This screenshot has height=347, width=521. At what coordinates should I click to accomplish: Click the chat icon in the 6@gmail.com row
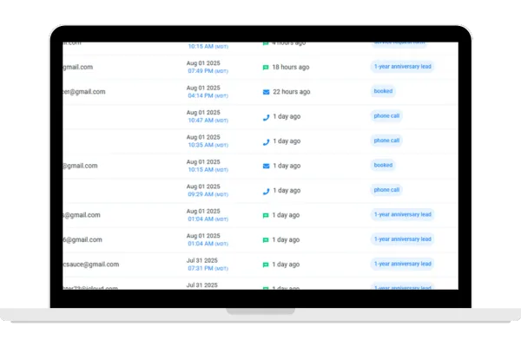tap(266, 240)
